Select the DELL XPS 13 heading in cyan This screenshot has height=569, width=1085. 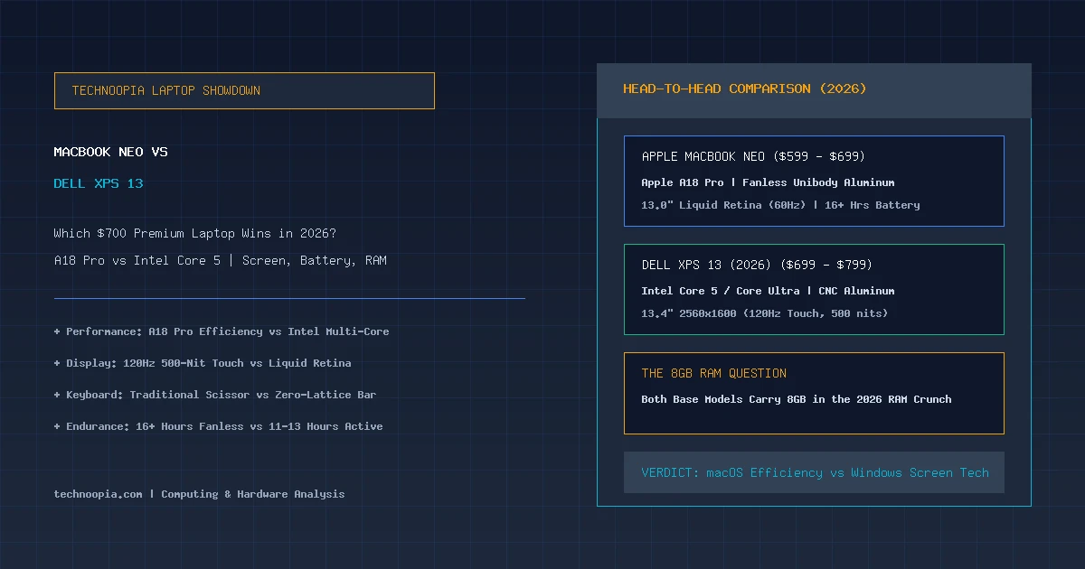click(x=99, y=183)
